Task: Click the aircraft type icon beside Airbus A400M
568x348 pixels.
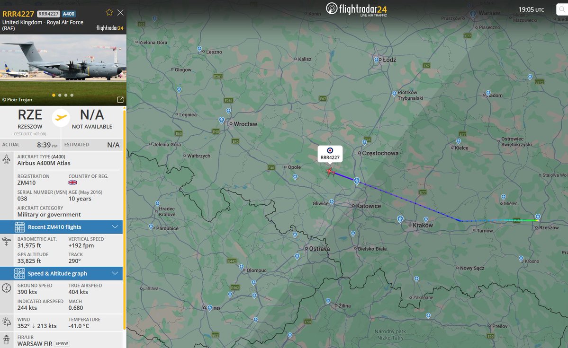Action: coord(7,159)
